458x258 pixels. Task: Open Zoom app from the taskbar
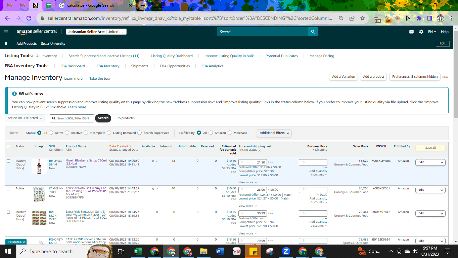pos(286,251)
